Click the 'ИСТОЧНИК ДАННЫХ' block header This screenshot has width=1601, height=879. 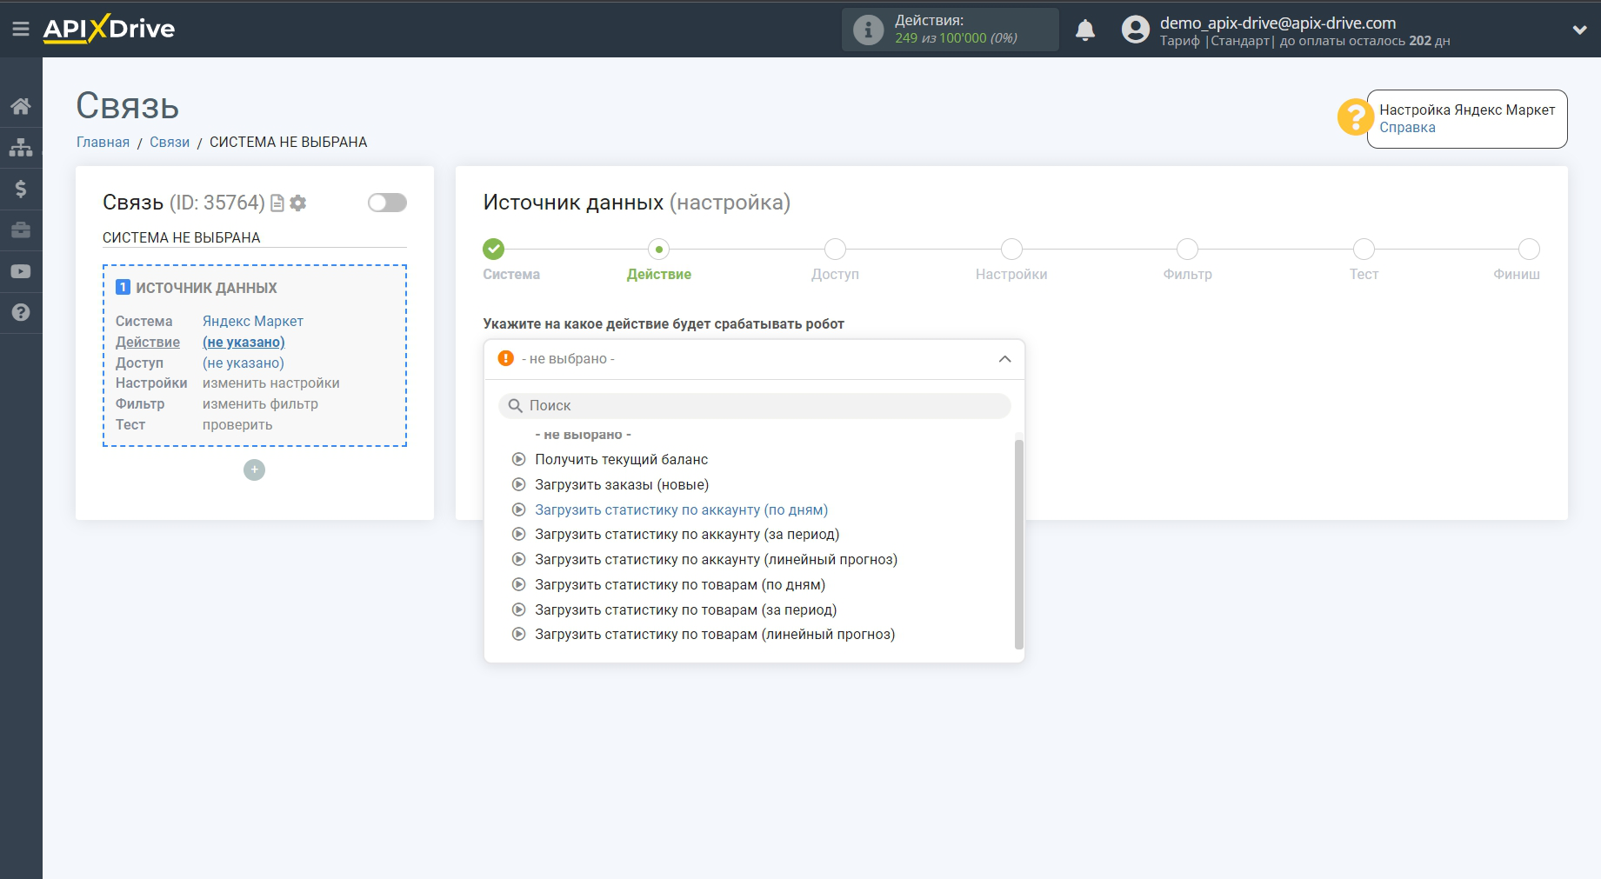(206, 288)
